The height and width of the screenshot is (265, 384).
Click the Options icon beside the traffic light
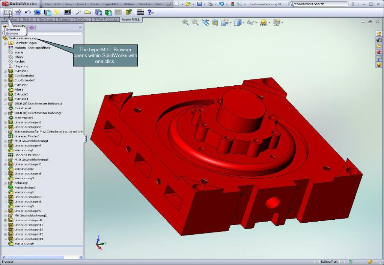(240, 4)
